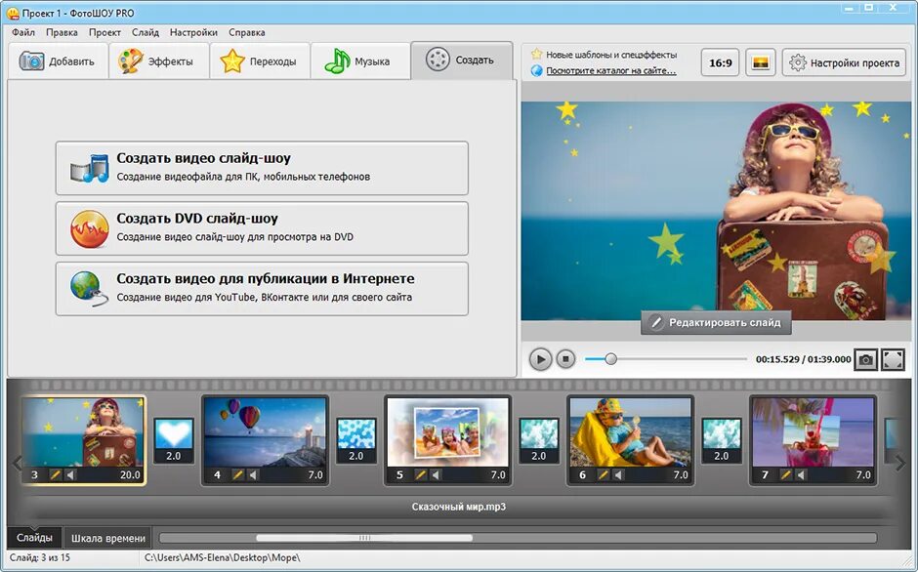The height and width of the screenshot is (572, 918).
Task: Open the Файл menu
Action: (x=23, y=32)
